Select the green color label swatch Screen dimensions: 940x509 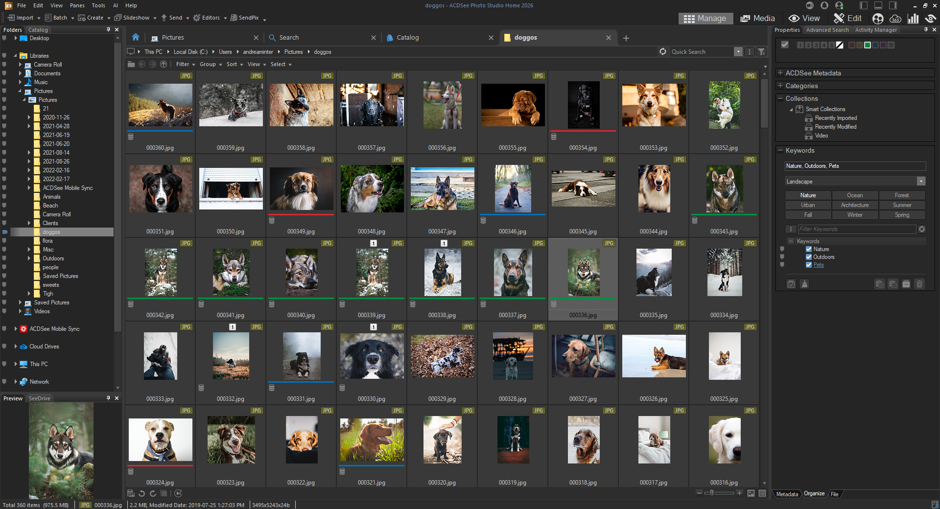868,45
